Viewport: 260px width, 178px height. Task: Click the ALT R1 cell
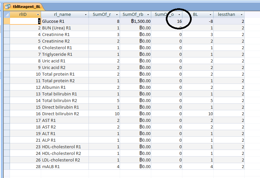tap(65, 133)
